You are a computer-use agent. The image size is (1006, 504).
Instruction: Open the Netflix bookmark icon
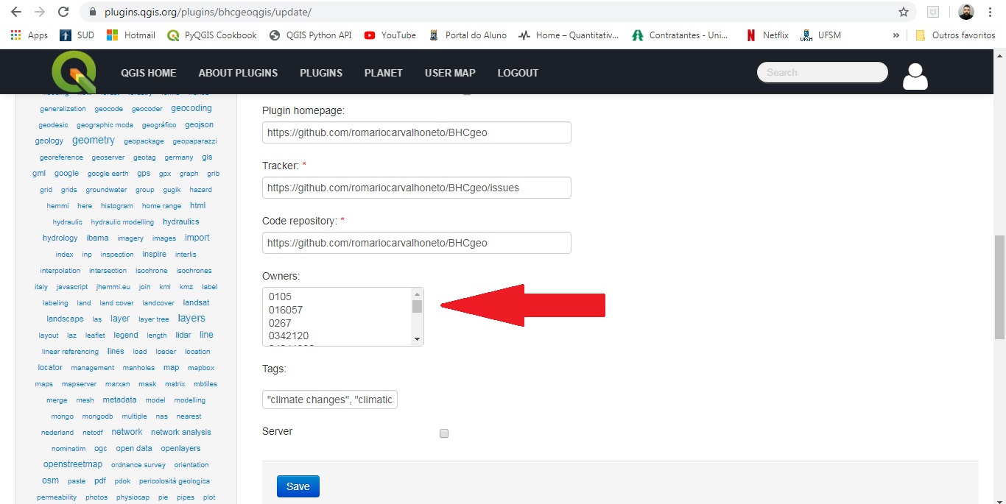tap(751, 35)
